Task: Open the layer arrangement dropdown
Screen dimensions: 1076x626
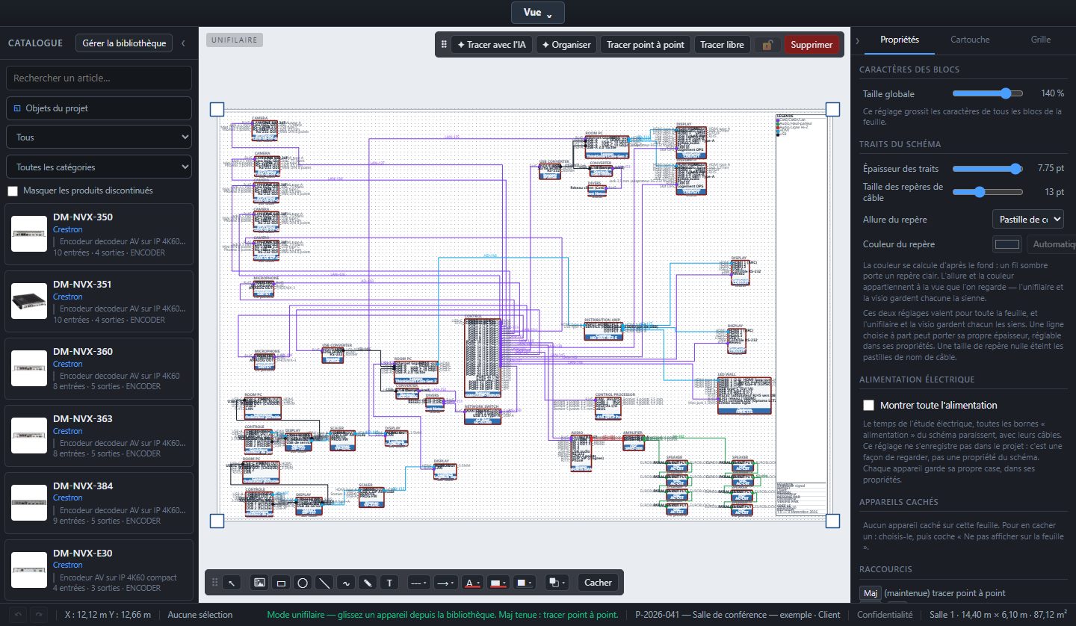Action: [x=556, y=583]
